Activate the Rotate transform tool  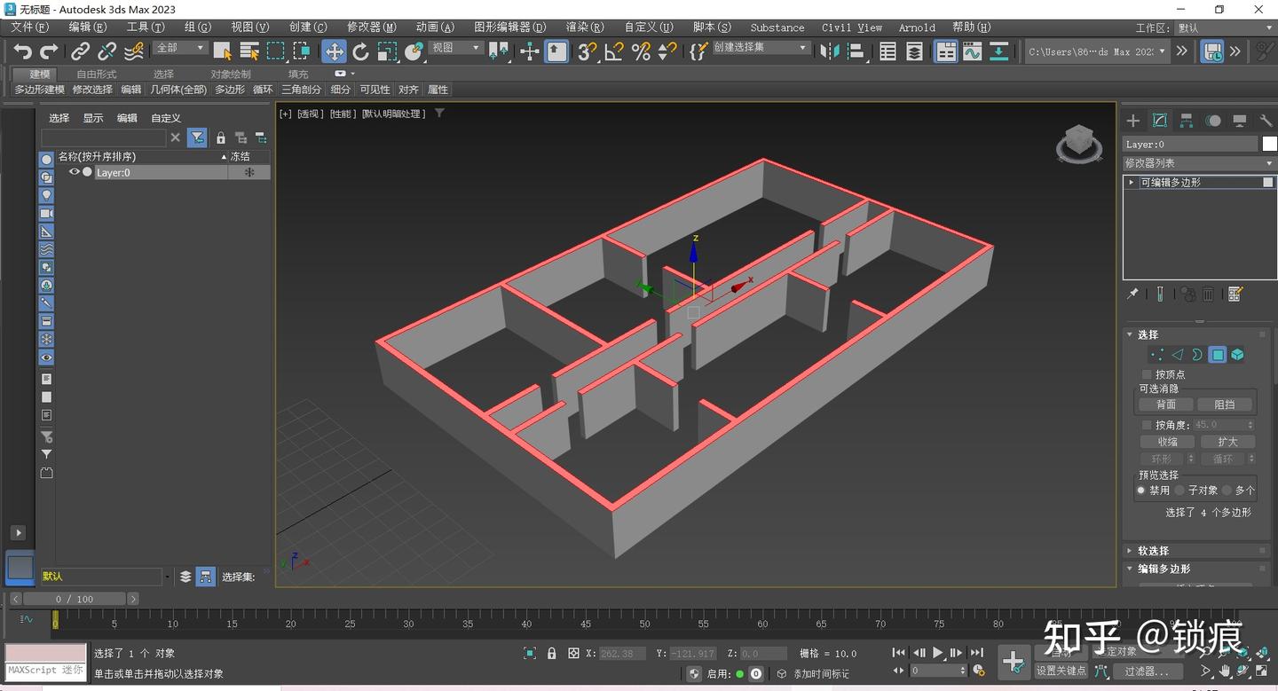[x=360, y=51]
